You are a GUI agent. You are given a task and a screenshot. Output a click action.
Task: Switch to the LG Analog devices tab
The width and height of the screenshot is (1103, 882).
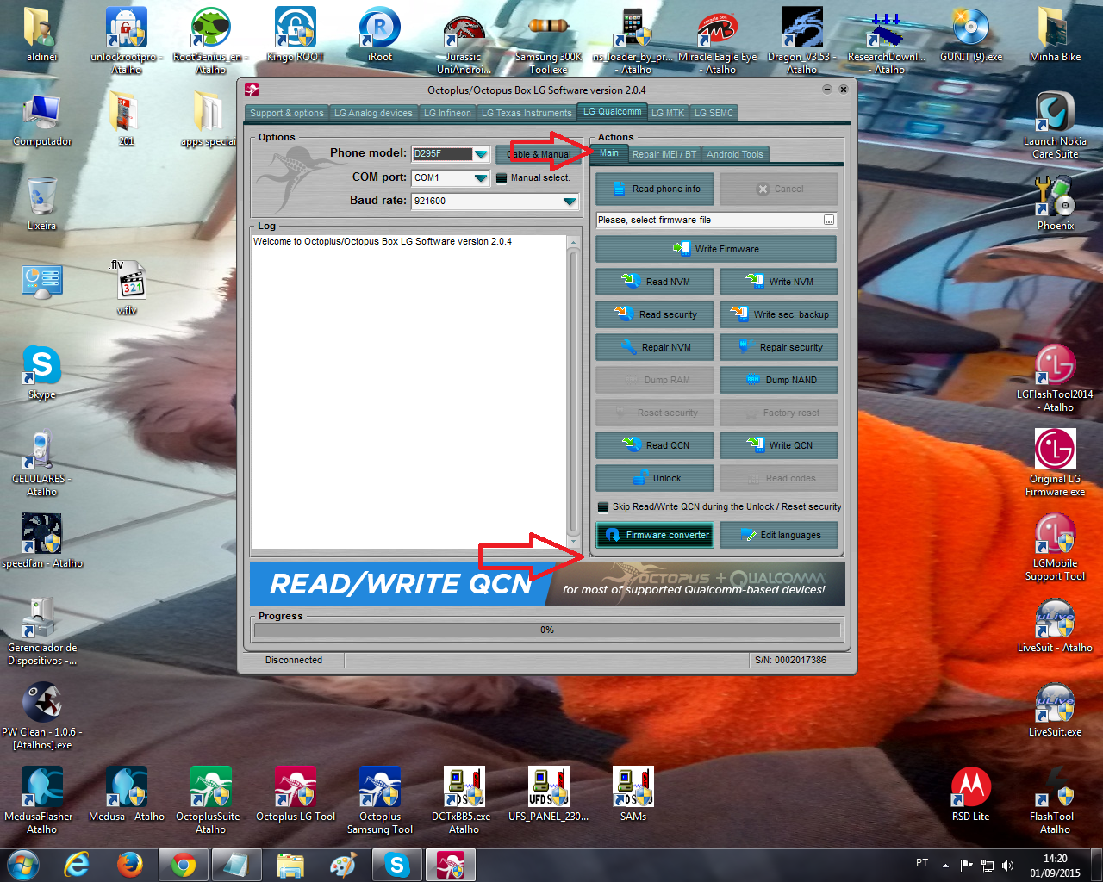tap(373, 113)
